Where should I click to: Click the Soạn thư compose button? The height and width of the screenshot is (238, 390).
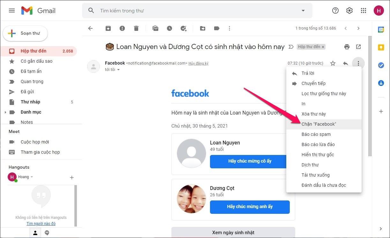coord(25,33)
